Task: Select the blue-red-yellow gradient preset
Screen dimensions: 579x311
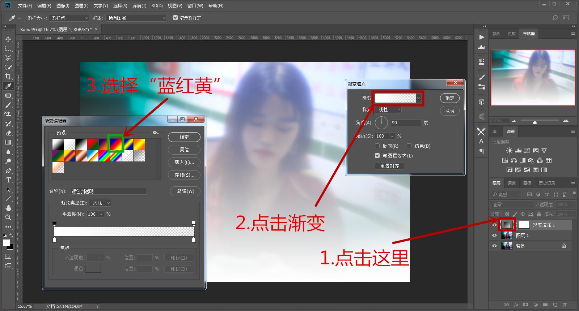Action: [x=116, y=144]
